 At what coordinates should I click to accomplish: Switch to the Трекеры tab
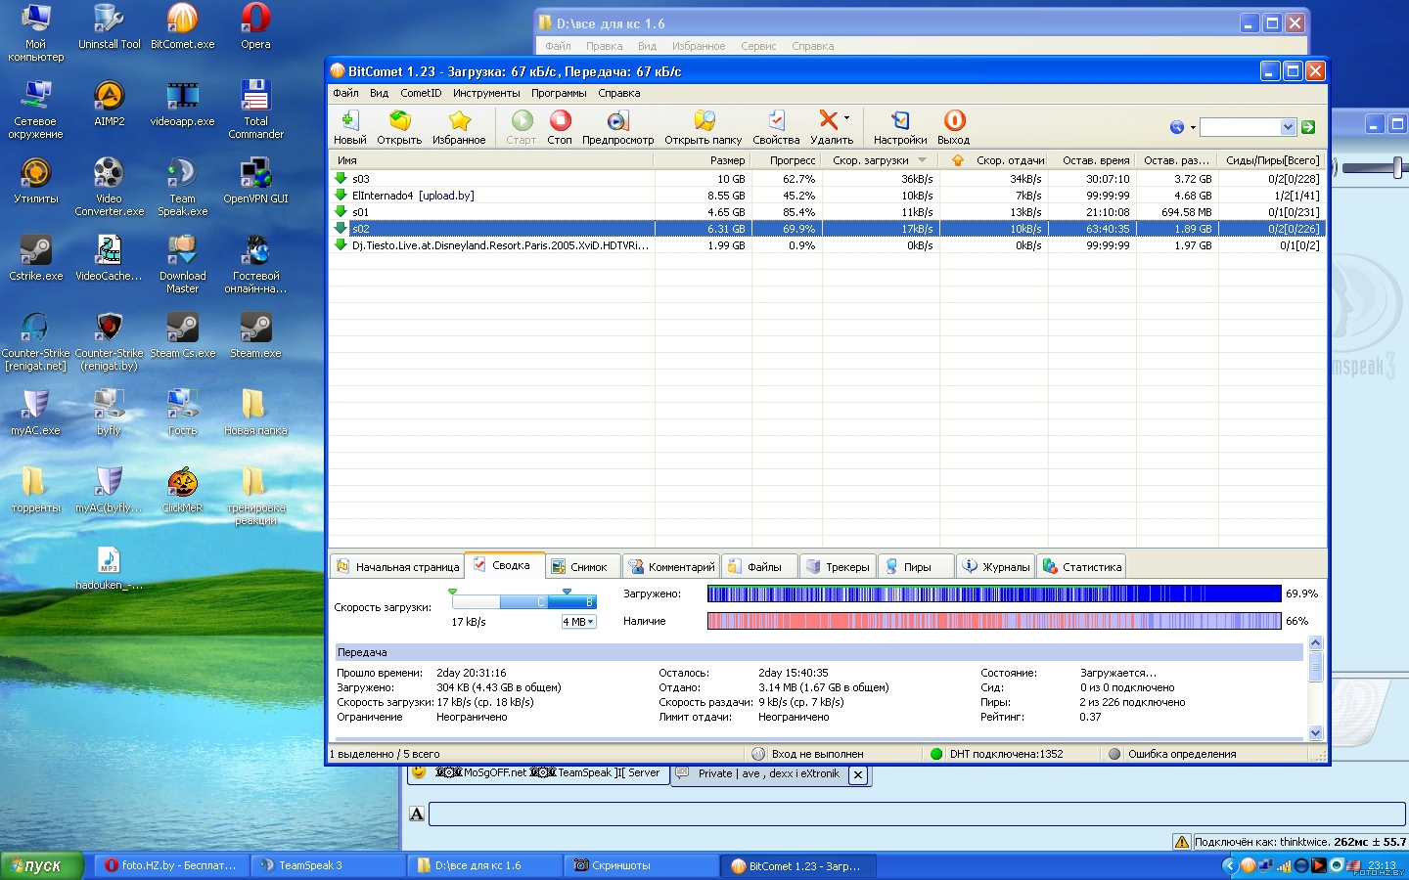tap(838, 566)
